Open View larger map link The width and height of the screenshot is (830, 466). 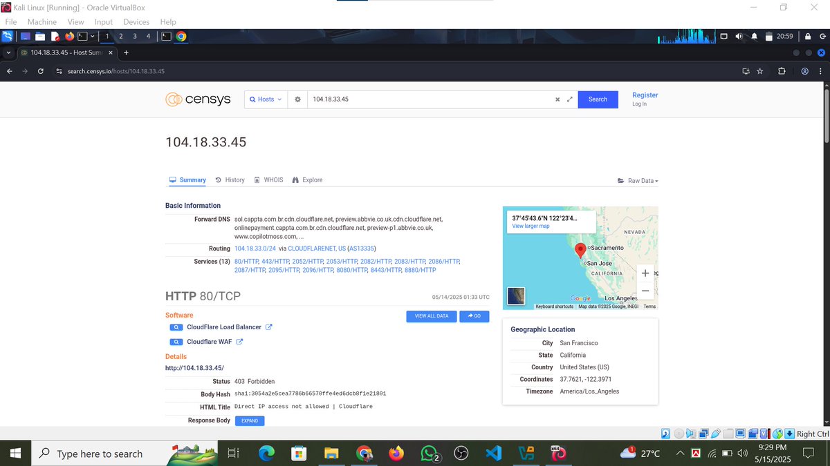point(531,226)
